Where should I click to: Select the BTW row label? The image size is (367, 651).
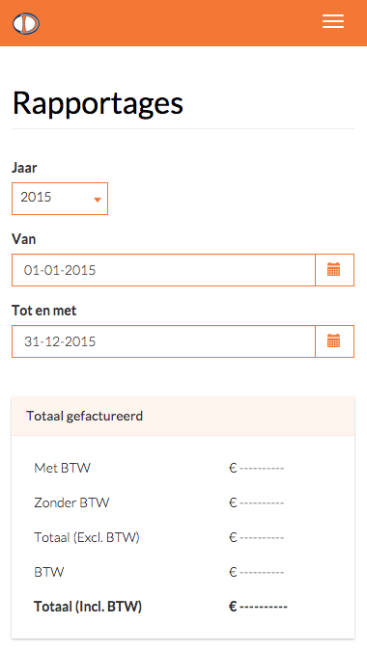49,572
